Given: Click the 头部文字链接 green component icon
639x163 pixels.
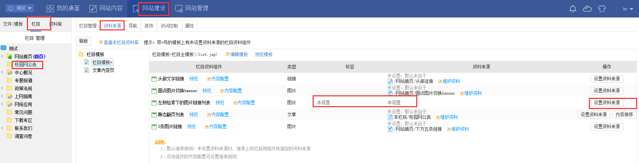Looking at the screenshot, I should pyautogui.click(x=154, y=79).
